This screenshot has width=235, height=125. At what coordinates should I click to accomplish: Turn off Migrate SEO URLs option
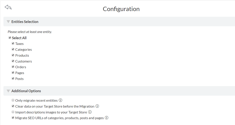point(13,118)
